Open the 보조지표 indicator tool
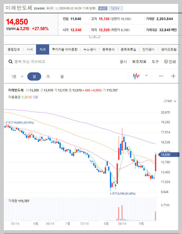This screenshot has height=234, width=182. click(x=139, y=62)
